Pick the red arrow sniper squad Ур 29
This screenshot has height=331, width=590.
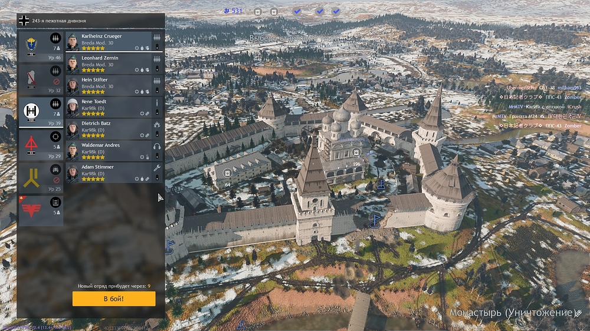tap(41, 145)
